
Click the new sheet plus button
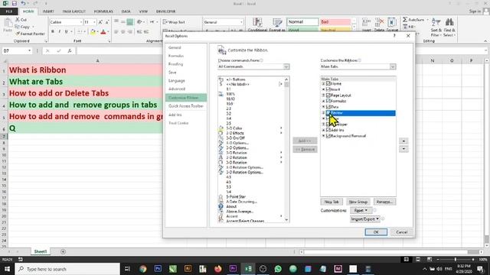[x=63, y=251]
